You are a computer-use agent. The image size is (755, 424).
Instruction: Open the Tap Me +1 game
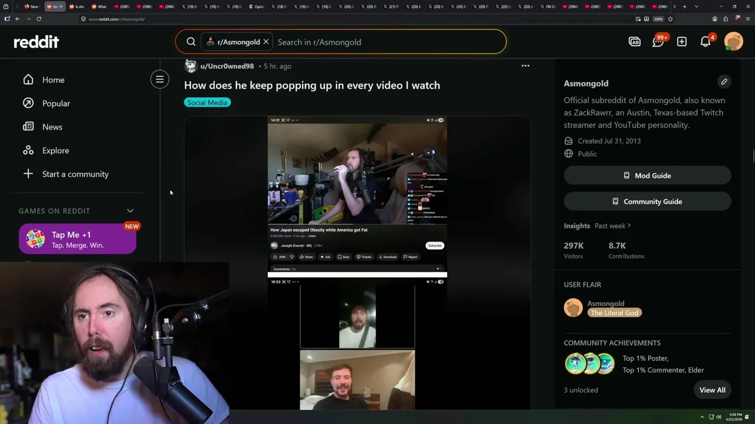(x=77, y=239)
